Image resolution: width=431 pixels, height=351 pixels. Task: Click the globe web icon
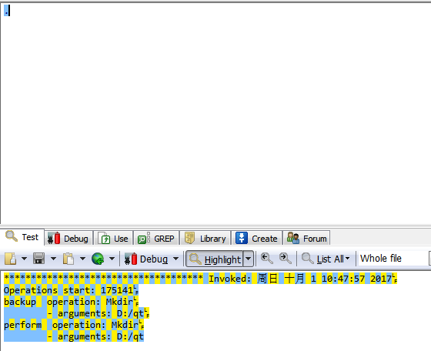pyautogui.click(x=98, y=259)
